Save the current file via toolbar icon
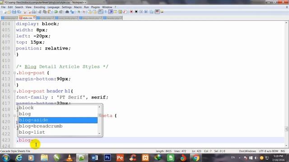This screenshot has height=162, width=289. [14, 12]
